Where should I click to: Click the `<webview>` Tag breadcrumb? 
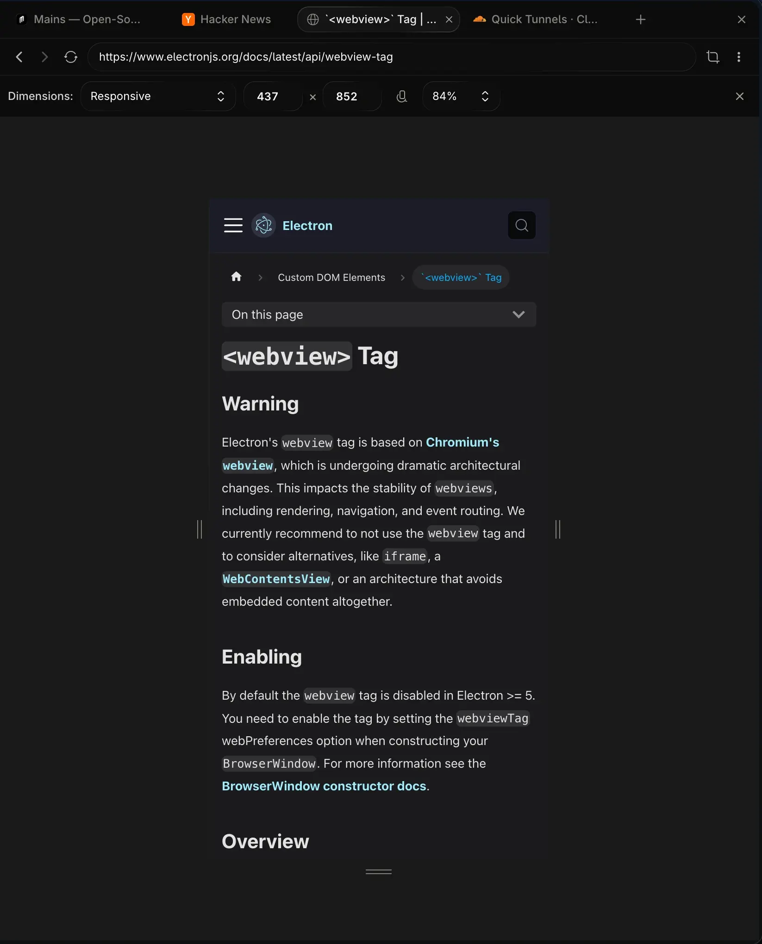point(461,277)
